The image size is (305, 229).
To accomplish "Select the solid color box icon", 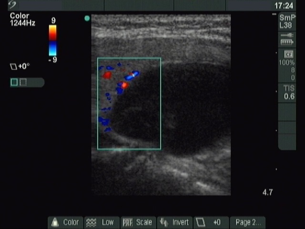I will tap(14, 82).
